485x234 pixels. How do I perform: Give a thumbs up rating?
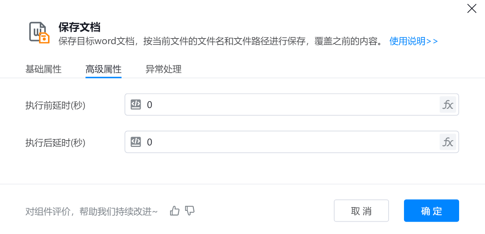[175, 211]
